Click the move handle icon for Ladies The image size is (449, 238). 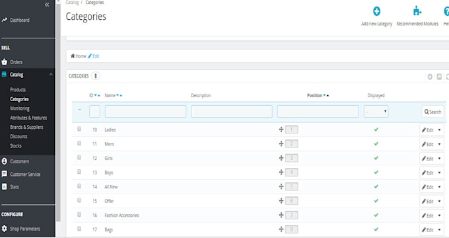point(281,130)
